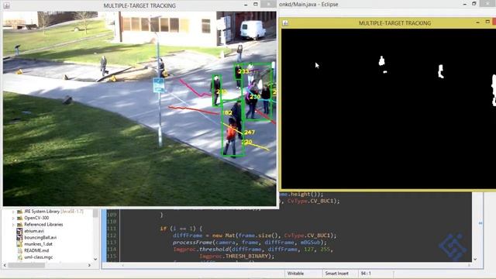Click '94 : 1' cursor position status

point(366,274)
